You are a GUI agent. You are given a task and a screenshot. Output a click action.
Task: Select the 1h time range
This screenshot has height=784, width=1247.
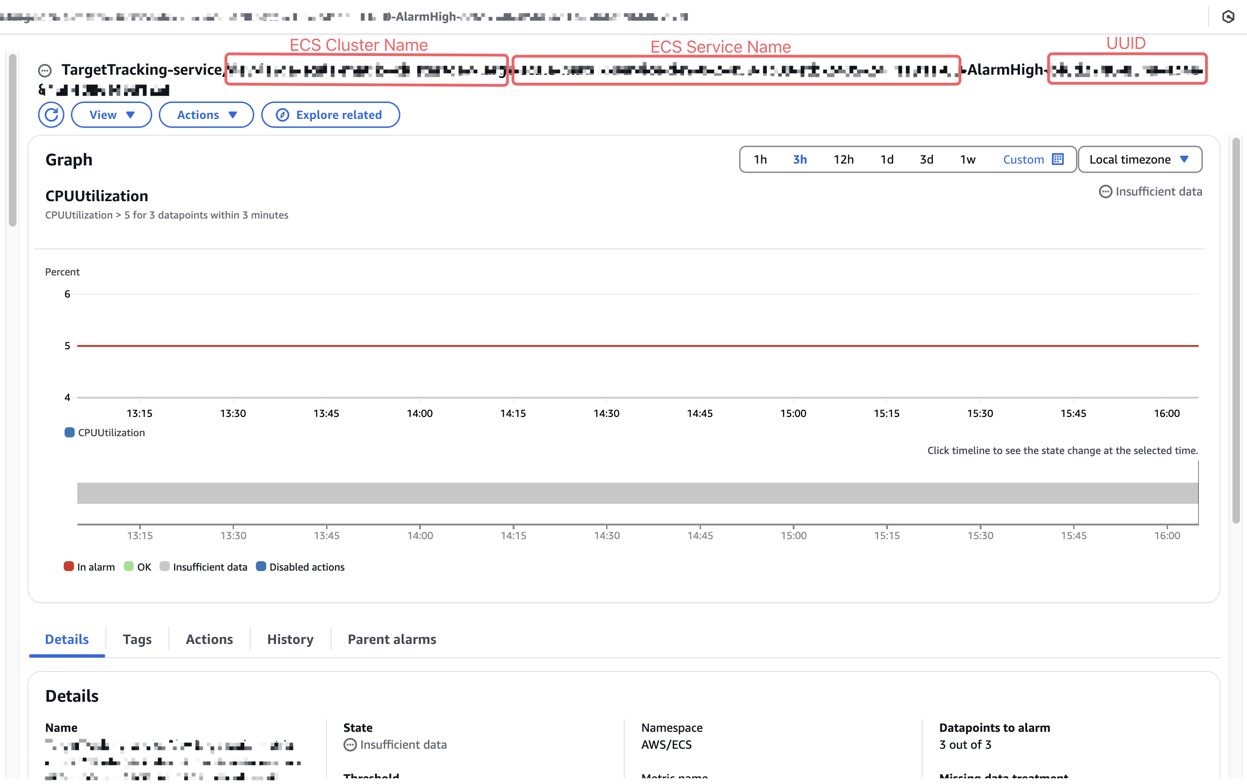[760, 159]
